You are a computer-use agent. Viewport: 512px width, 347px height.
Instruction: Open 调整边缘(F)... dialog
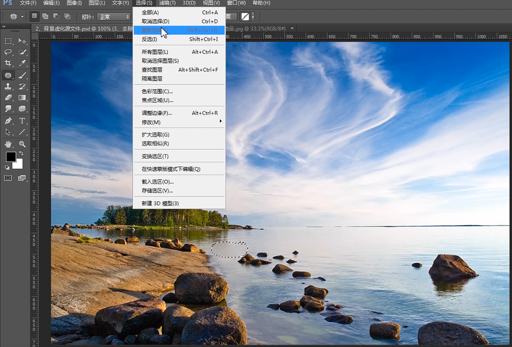(179, 113)
